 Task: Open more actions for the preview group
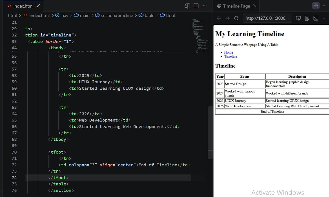pos(324,6)
